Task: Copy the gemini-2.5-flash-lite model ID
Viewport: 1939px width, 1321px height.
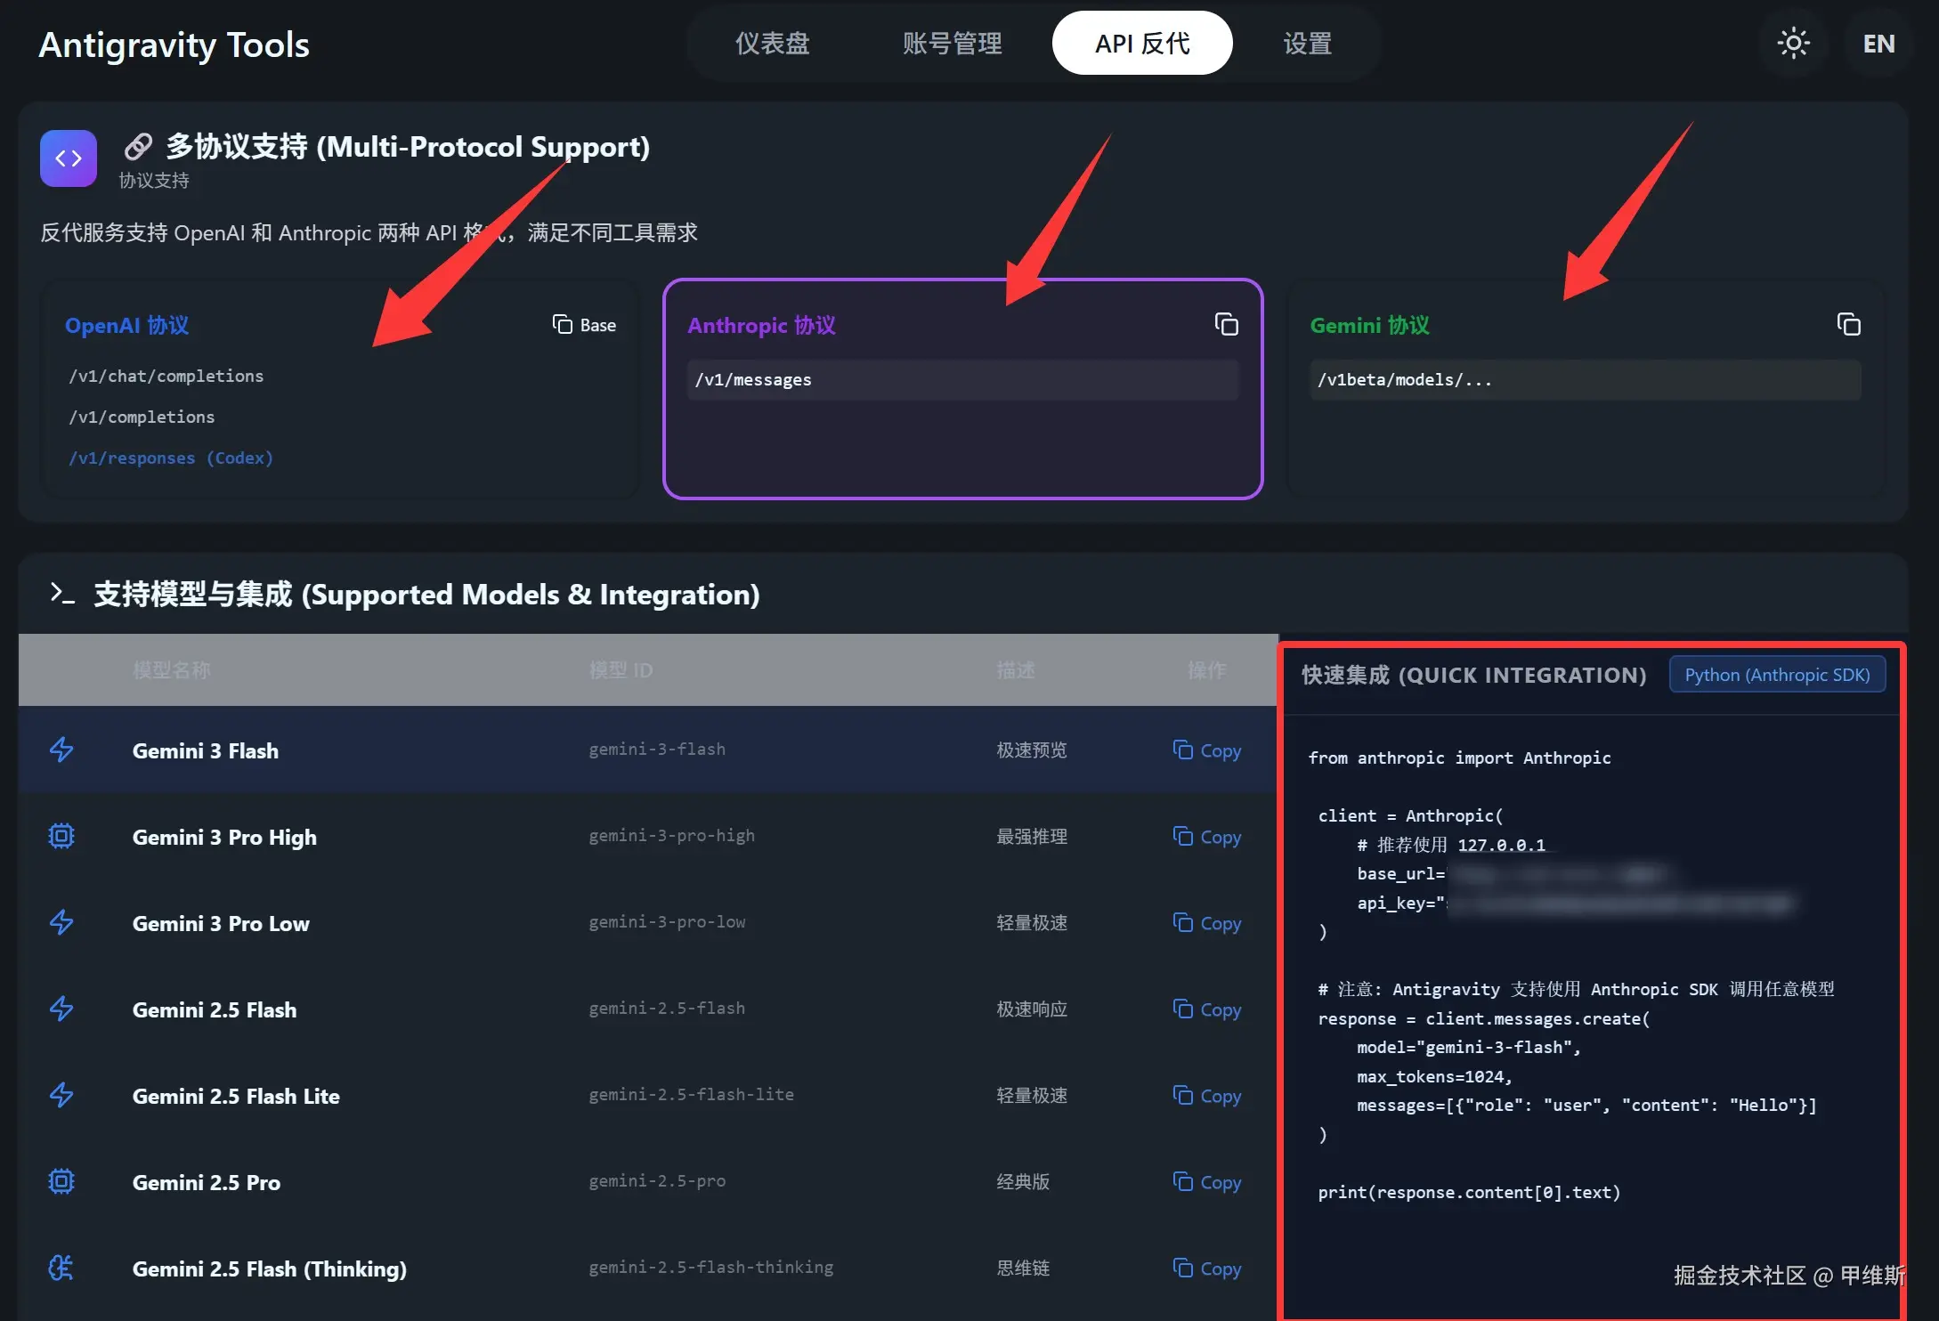Action: 1206,1096
